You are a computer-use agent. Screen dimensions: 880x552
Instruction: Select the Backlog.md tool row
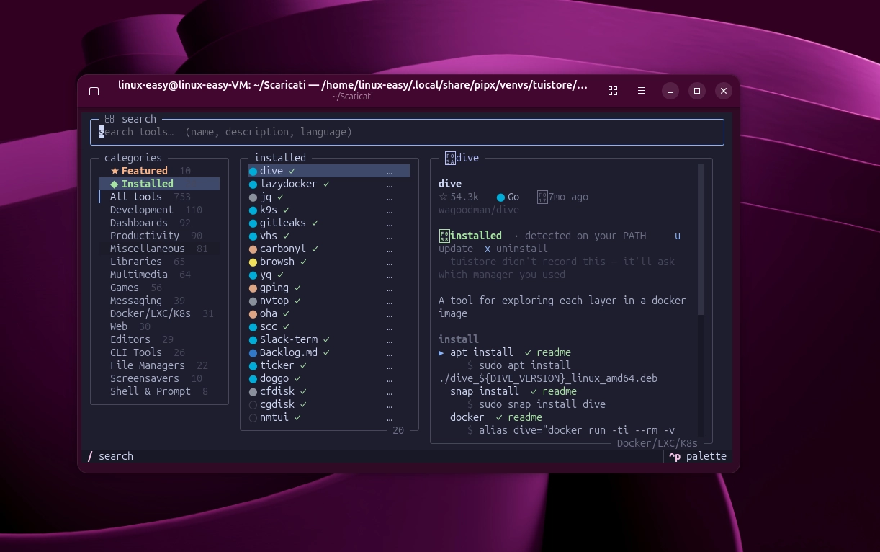(x=329, y=353)
